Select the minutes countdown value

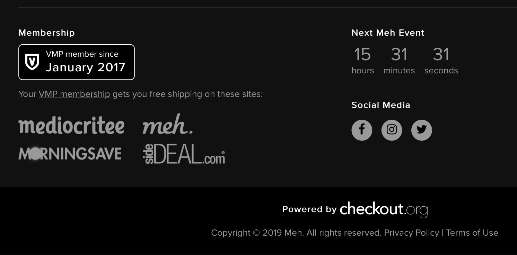pos(399,55)
